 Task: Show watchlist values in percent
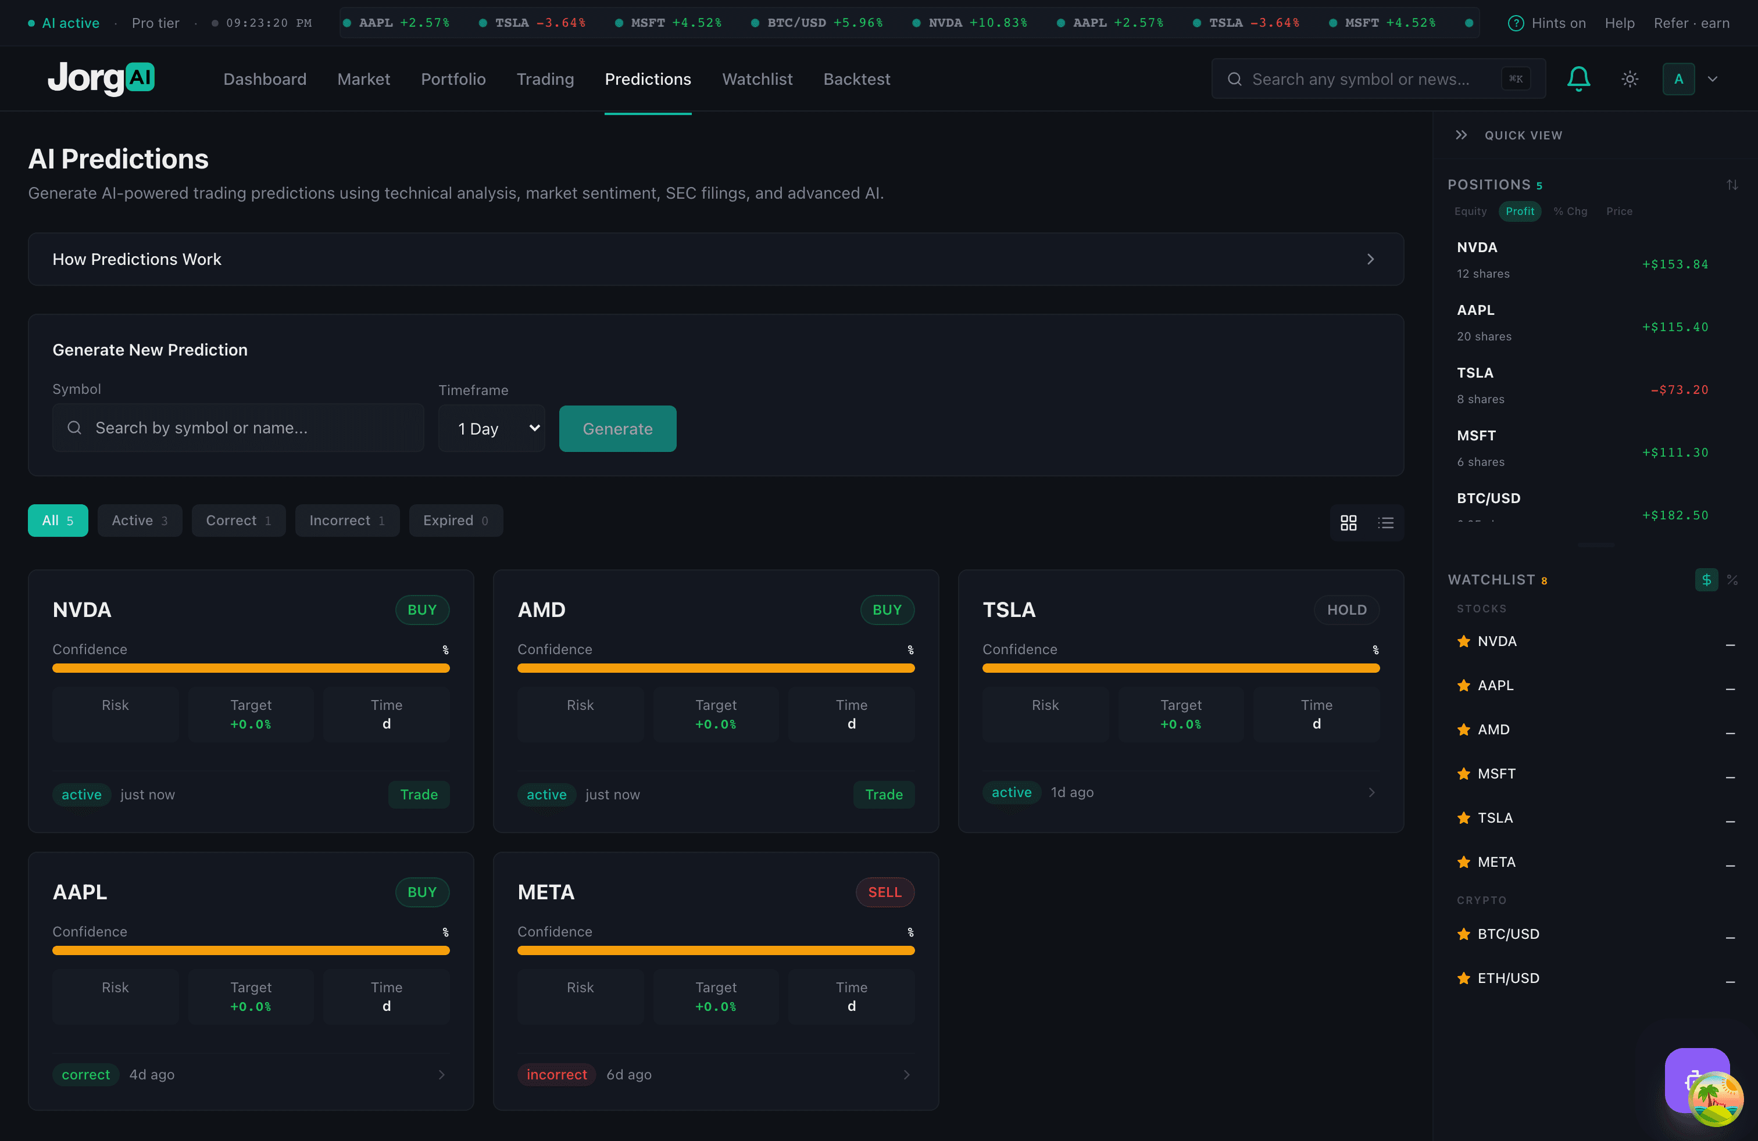[x=1732, y=580]
